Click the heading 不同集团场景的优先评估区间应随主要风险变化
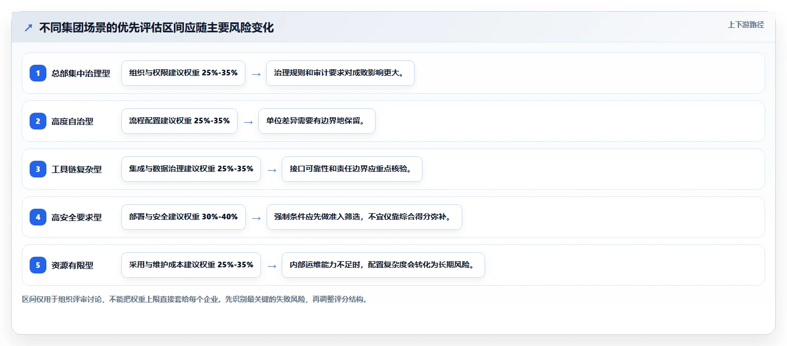Viewport: 787px width, 346px height. (157, 28)
